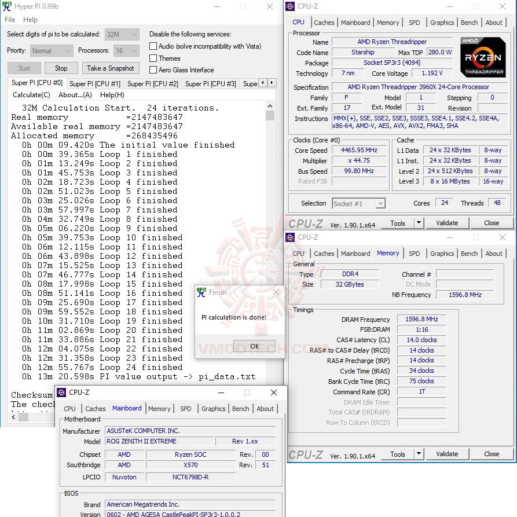This screenshot has width=517, height=517.
Task: Open the Priority Normal dropdown
Action: click(52, 51)
